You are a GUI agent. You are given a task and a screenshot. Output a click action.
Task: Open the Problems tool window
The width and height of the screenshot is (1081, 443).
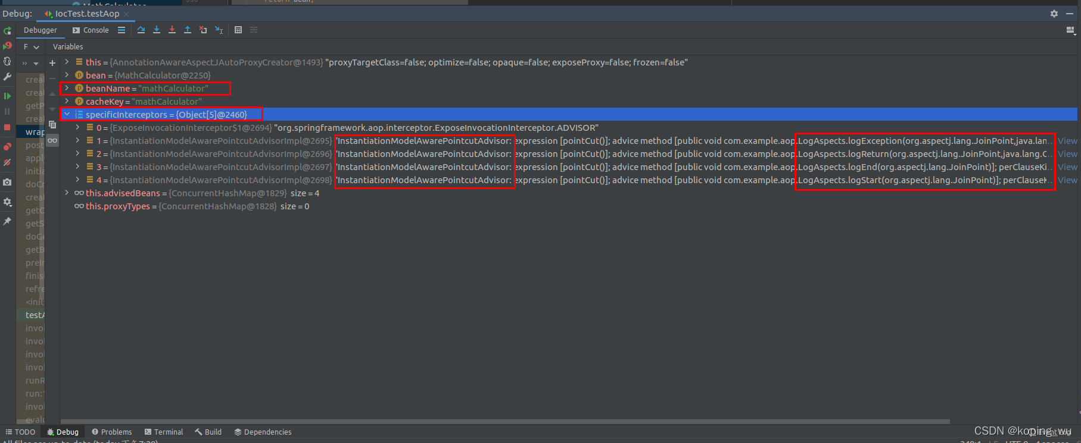[112, 432]
